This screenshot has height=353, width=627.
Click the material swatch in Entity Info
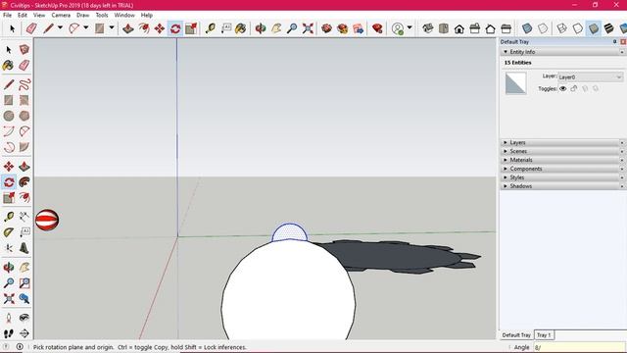(x=516, y=83)
